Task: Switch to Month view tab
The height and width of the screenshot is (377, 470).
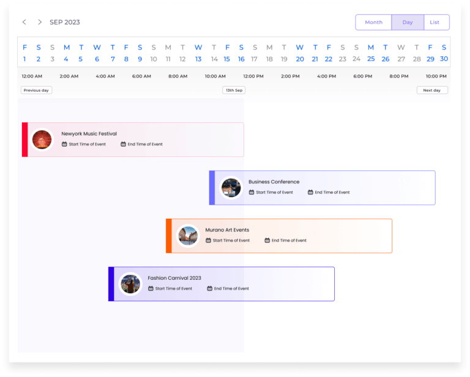Action: pos(373,23)
